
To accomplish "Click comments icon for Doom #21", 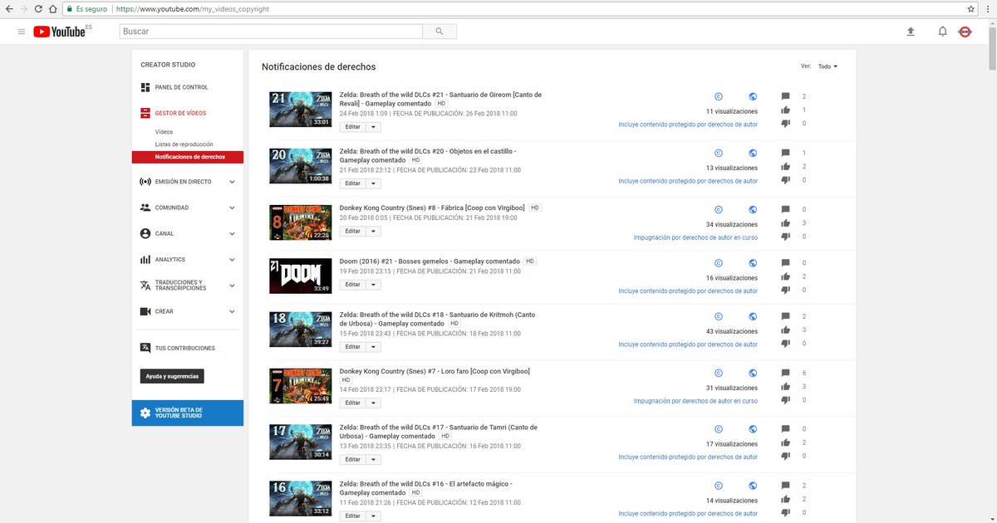I will coord(785,263).
